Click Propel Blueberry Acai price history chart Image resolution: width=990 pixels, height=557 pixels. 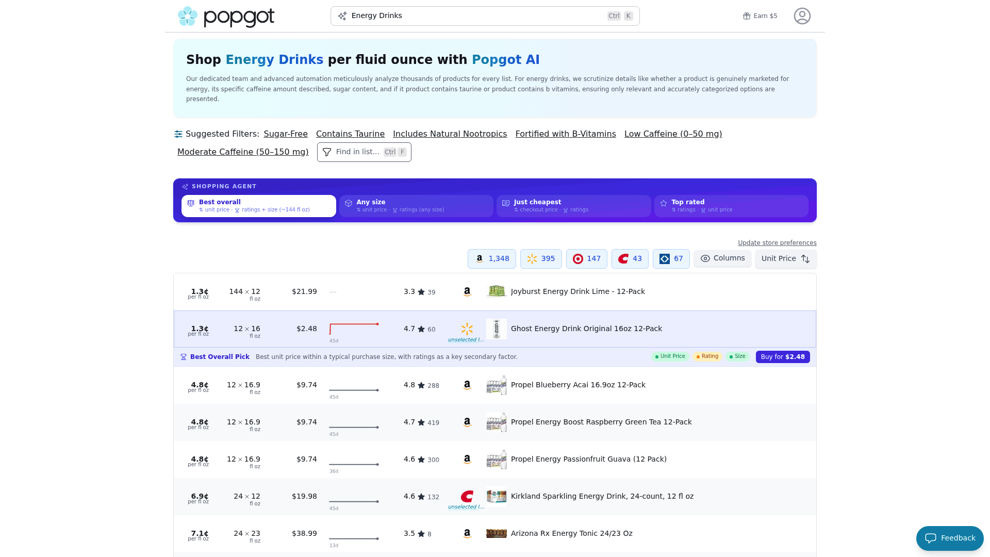(x=354, y=390)
